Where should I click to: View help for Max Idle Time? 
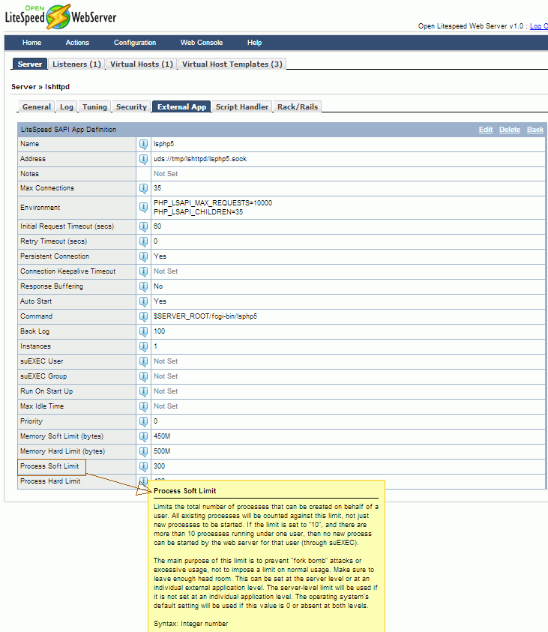[143, 406]
